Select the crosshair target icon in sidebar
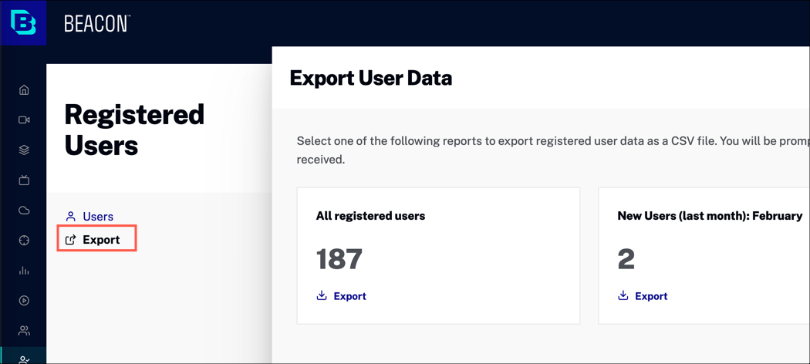810x364 pixels. [x=24, y=241]
